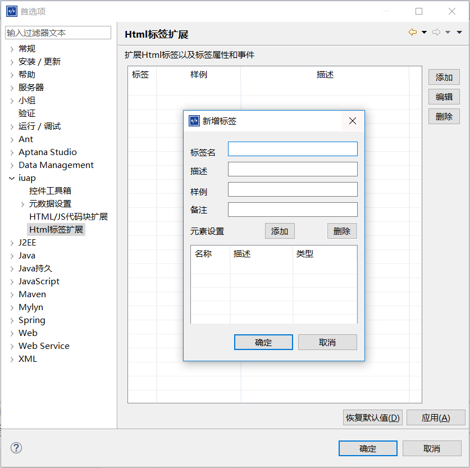Image resolution: width=470 pixels, height=468 pixels.
Task: Click the 标签名 input field
Action: coord(293,149)
